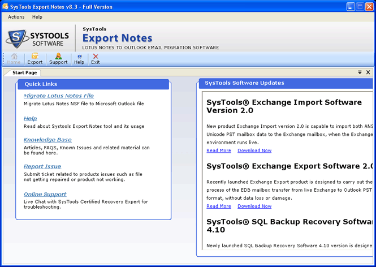Click the Help quick link
The height and width of the screenshot is (267, 376).
pyautogui.click(x=30, y=118)
